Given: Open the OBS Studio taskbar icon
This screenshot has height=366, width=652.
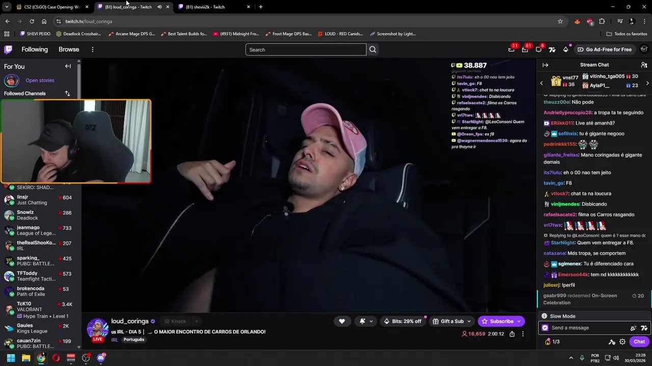Looking at the screenshot, I should [86, 358].
